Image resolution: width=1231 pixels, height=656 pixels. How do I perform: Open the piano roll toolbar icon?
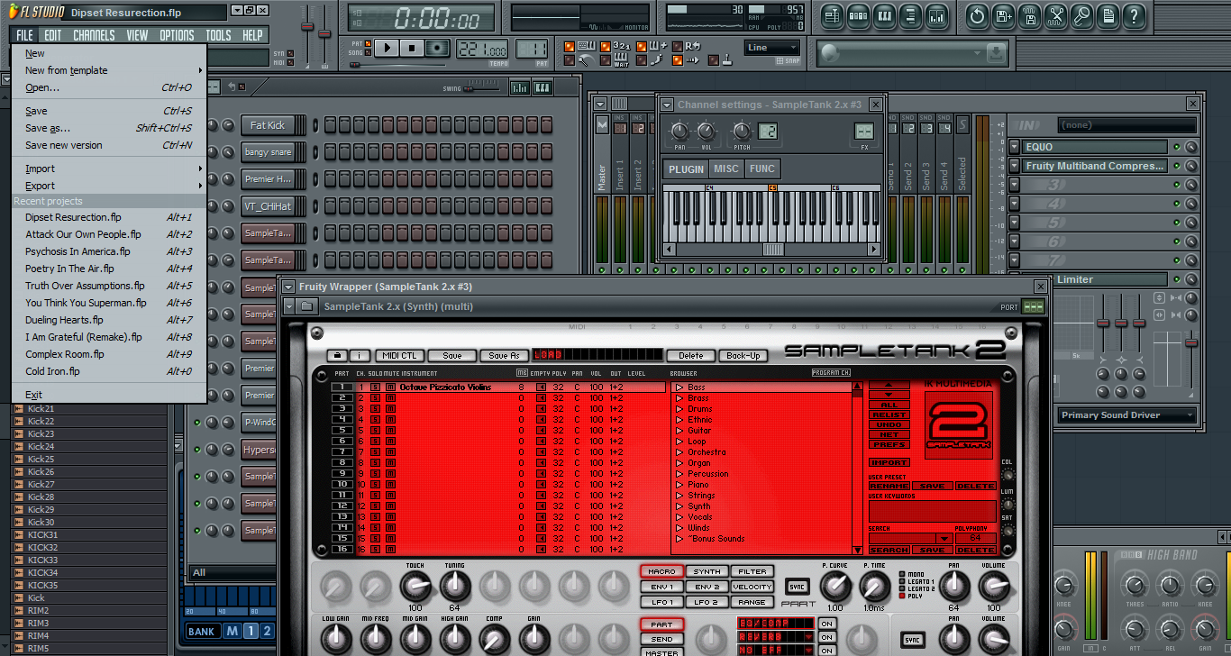(x=885, y=15)
